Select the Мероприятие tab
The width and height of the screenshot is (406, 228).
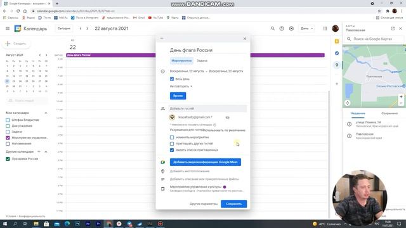182,61
